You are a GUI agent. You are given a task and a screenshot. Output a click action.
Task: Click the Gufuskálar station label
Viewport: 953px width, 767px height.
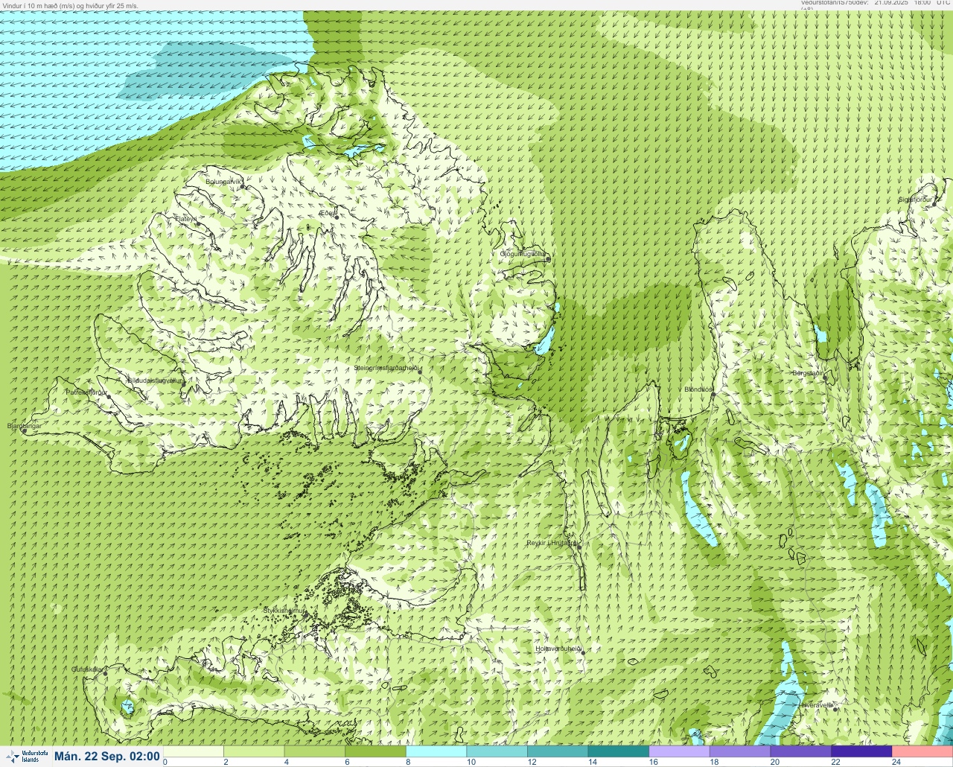(87, 669)
